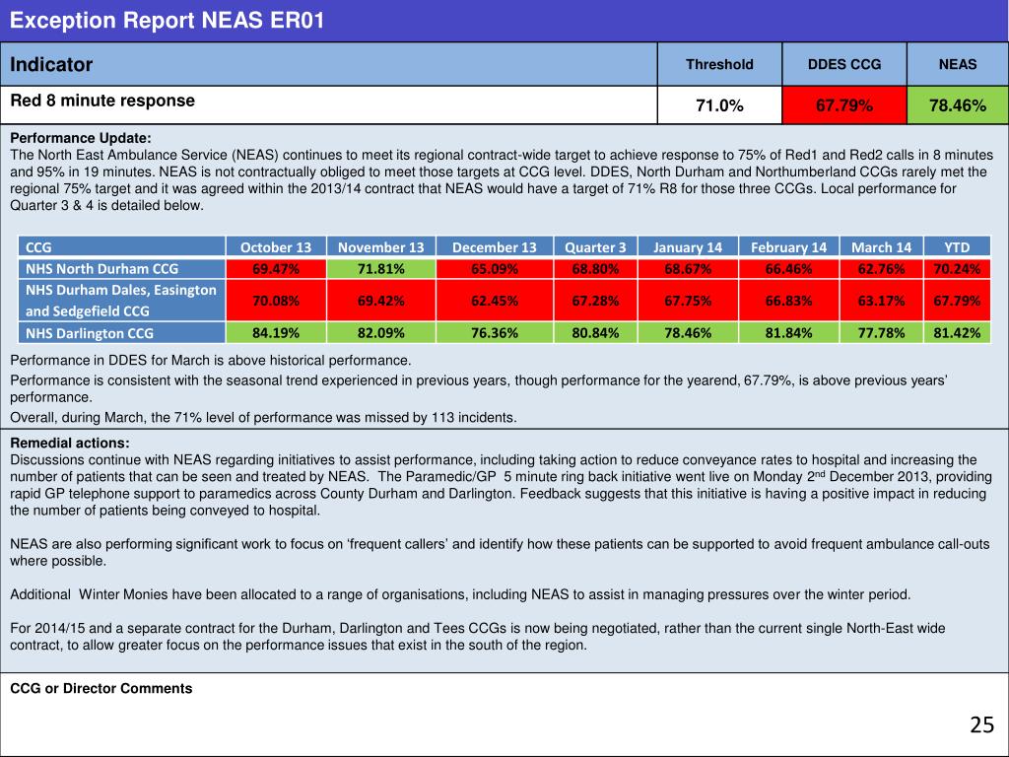This screenshot has width=1009, height=757.
Task: Click Darlington December value 76.36%
Action: pyautogui.click(x=495, y=333)
